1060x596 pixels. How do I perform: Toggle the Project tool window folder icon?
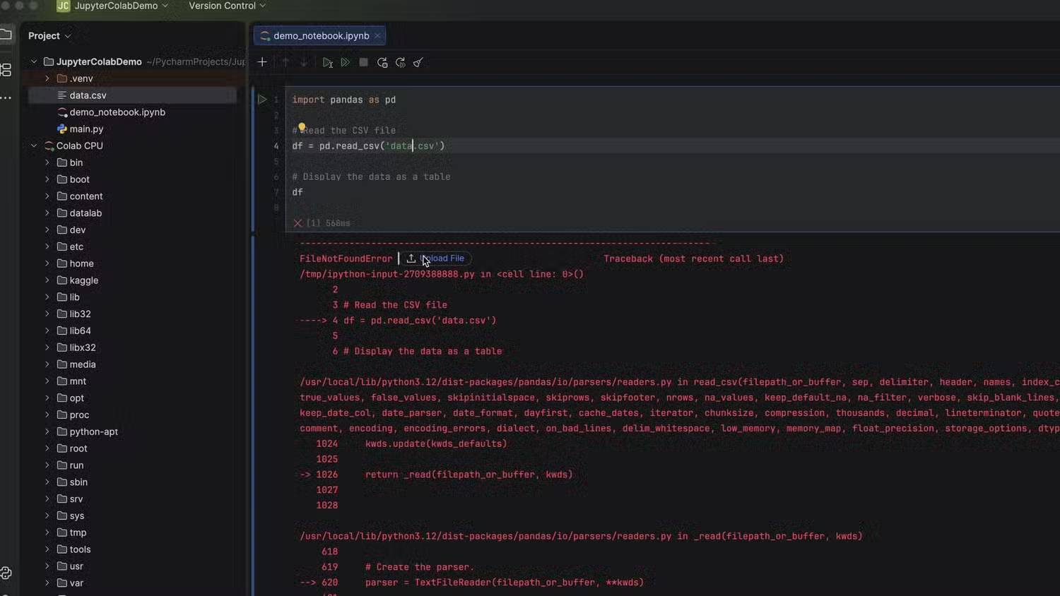coord(6,33)
